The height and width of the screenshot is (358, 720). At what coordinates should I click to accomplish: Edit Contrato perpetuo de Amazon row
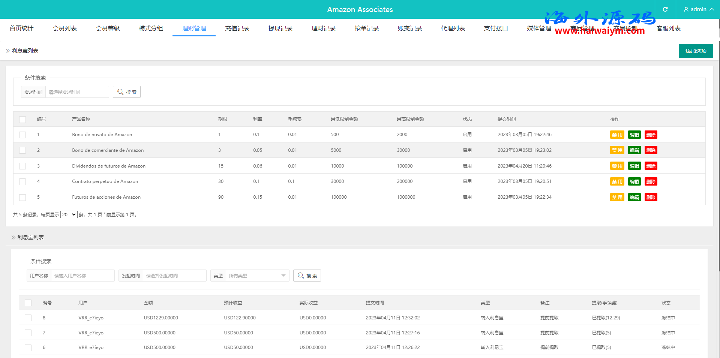(634, 182)
